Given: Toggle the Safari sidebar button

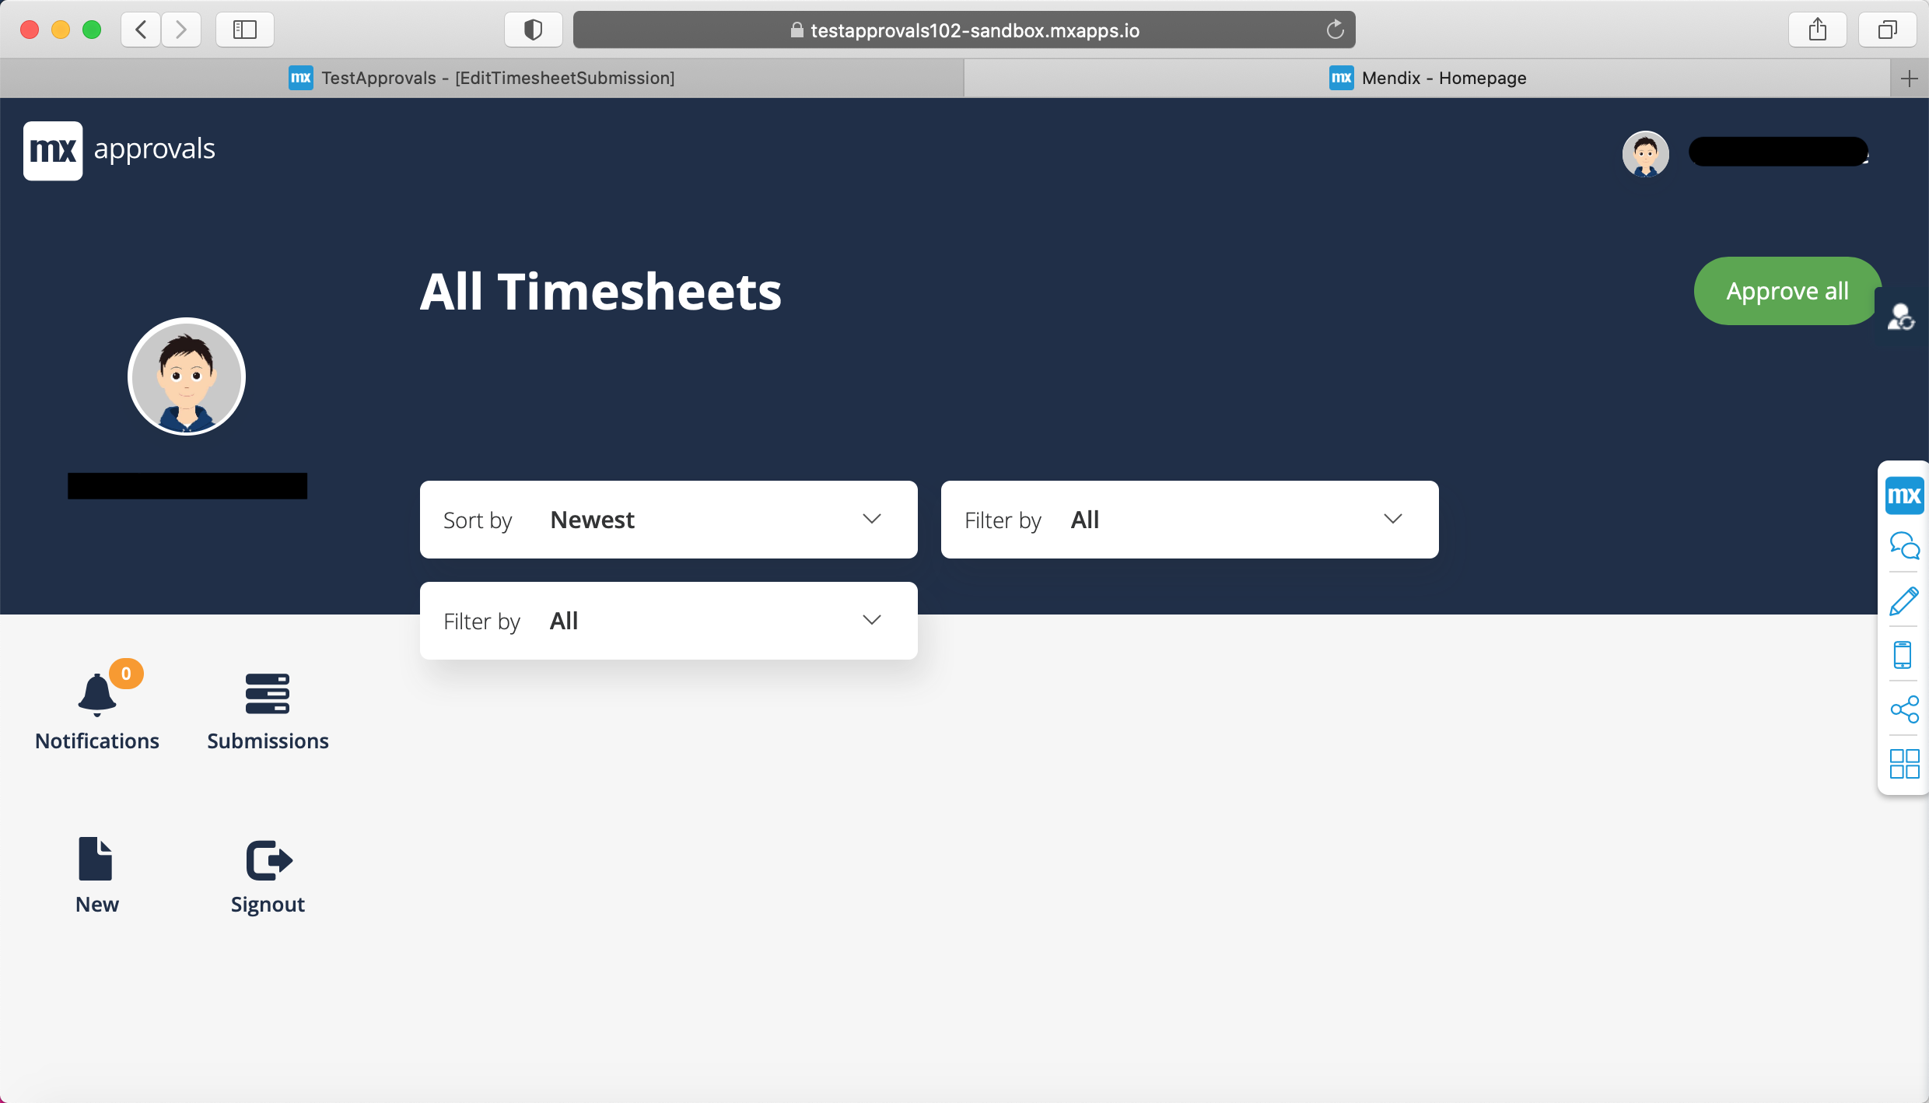Looking at the screenshot, I should [244, 30].
